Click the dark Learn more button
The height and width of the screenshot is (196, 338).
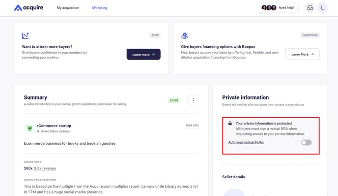[143, 54]
